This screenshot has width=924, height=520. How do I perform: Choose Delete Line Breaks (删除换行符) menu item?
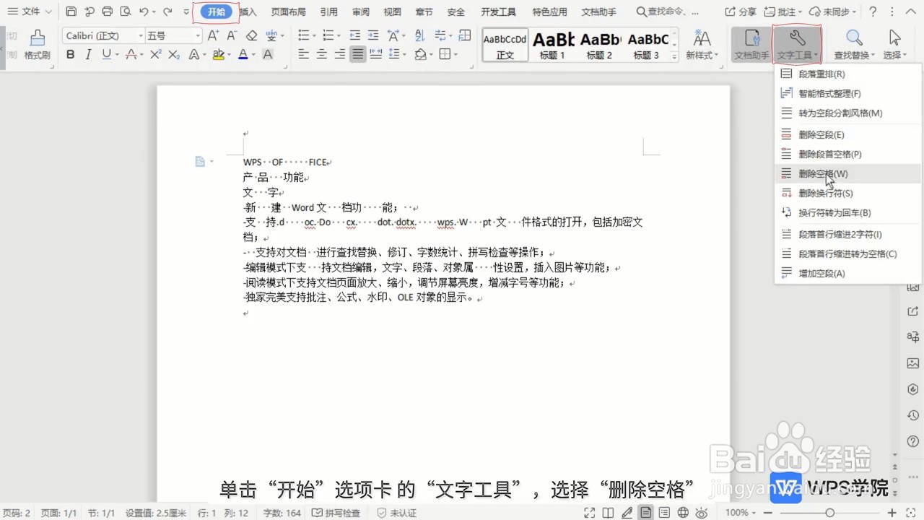[x=847, y=193]
